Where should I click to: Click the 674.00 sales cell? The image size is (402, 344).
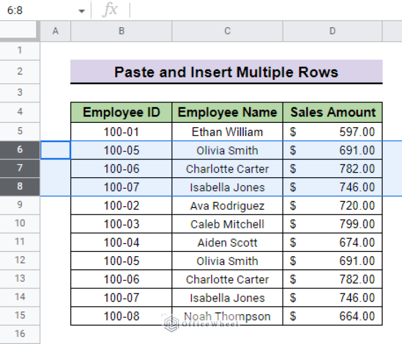point(332,242)
